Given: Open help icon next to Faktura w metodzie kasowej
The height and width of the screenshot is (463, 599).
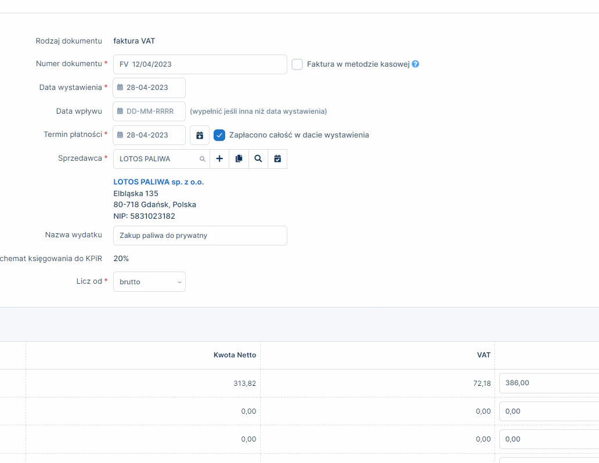Looking at the screenshot, I should click(x=416, y=64).
